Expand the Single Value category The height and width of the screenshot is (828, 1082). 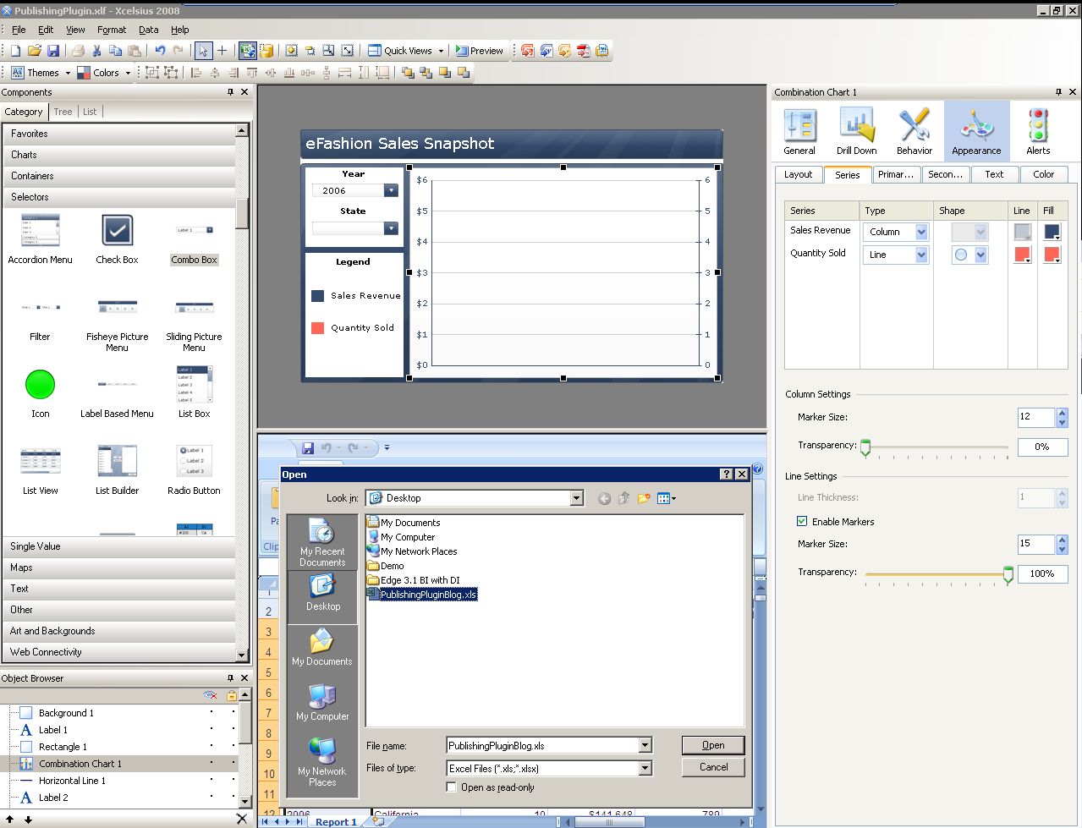point(119,546)
